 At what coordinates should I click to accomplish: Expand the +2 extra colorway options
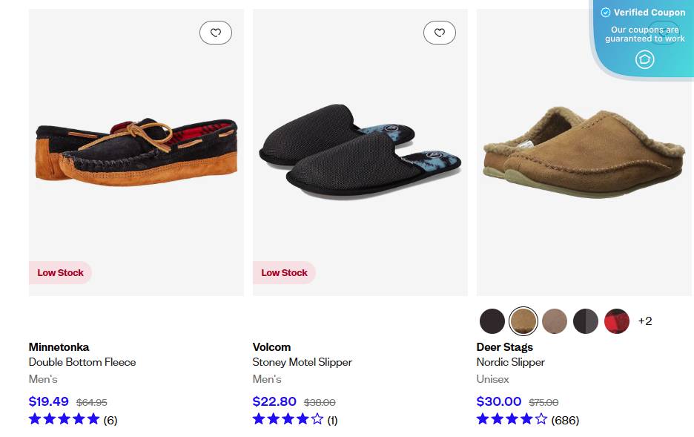[x=644, y=321]
